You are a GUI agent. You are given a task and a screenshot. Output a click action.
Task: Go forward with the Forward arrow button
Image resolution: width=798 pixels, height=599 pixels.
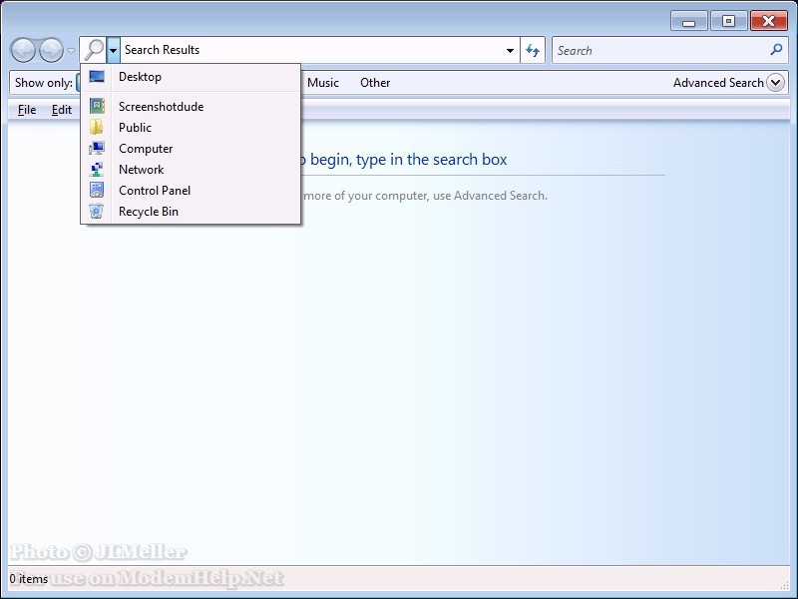(x=51, y=50)
